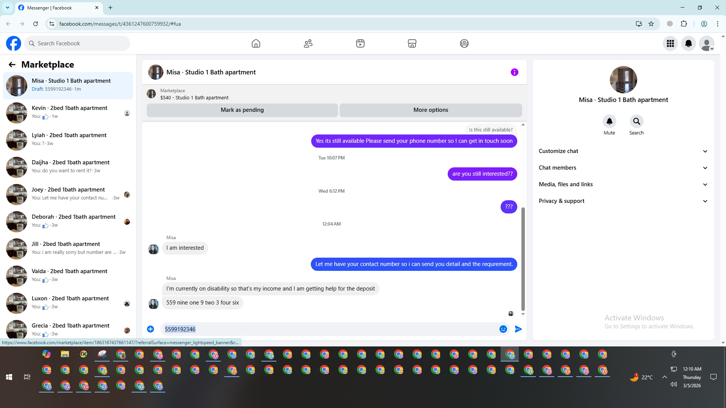Expand Privacy & support section

pos(623,201)
